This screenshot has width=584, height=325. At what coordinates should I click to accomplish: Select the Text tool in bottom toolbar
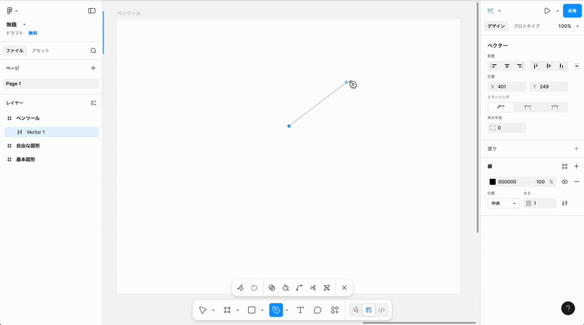click(x=300, y=310)
